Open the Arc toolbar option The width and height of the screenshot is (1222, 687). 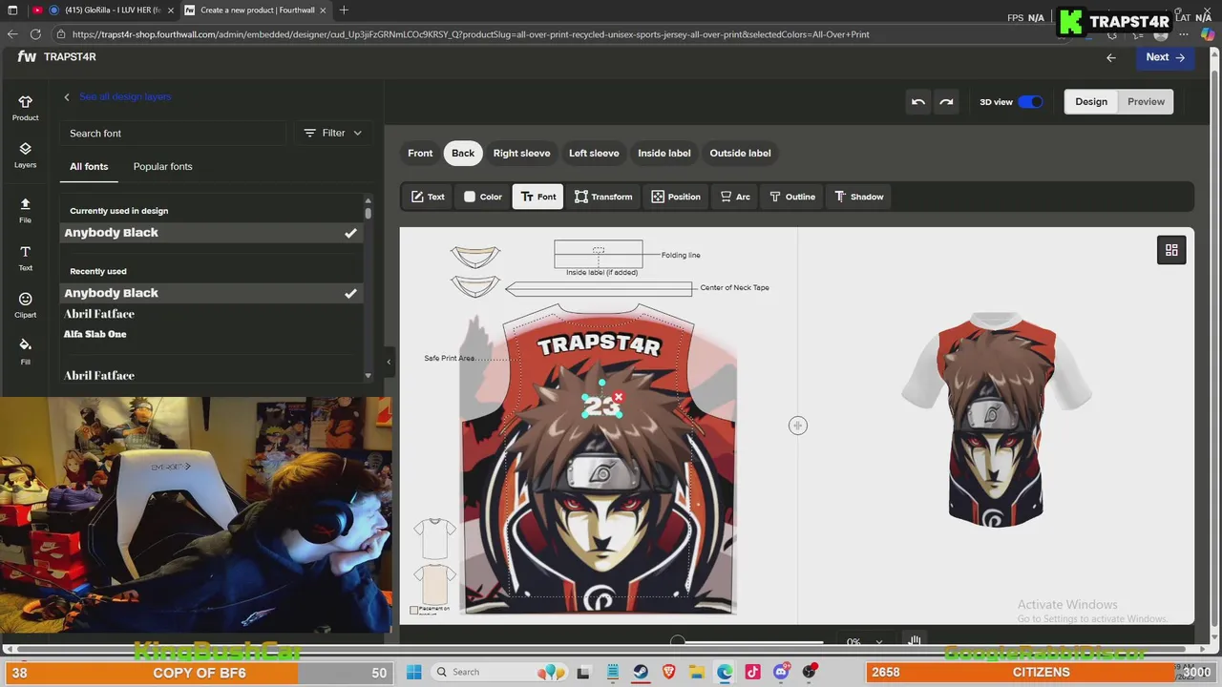[735, 197]
